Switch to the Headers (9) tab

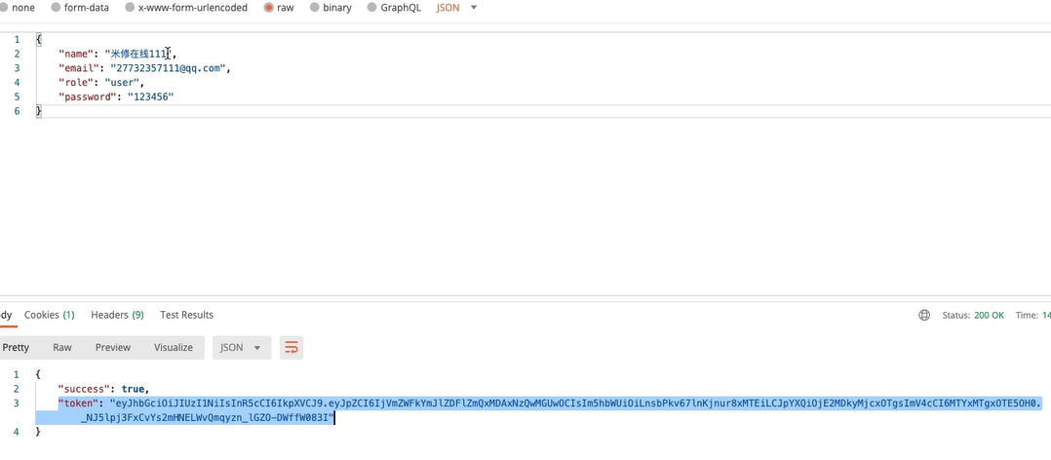tap(117, 316)
